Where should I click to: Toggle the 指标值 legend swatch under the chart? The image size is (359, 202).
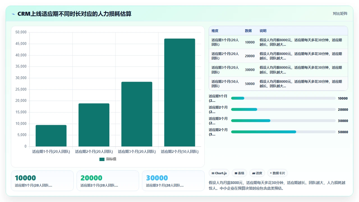click(x=102, y=159)
